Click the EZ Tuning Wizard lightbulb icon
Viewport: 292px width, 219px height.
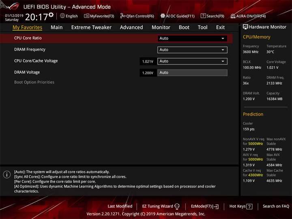click(177, 206)
